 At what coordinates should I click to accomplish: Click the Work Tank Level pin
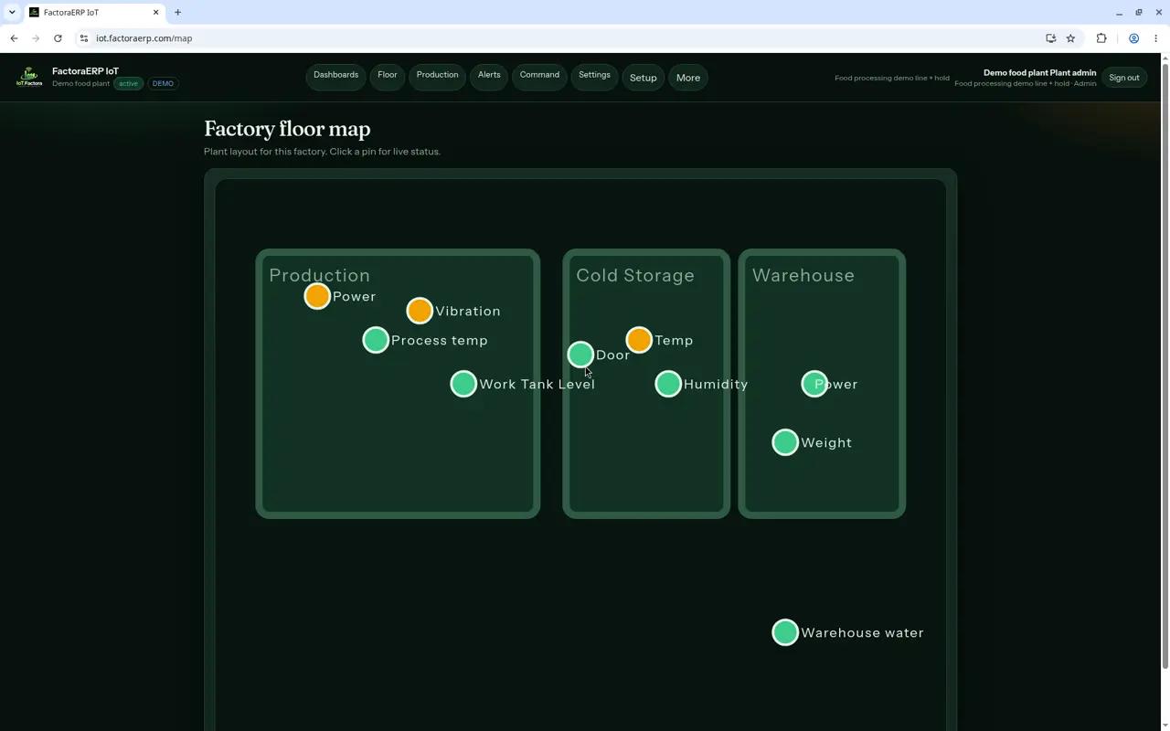click(x=463, y=384)
